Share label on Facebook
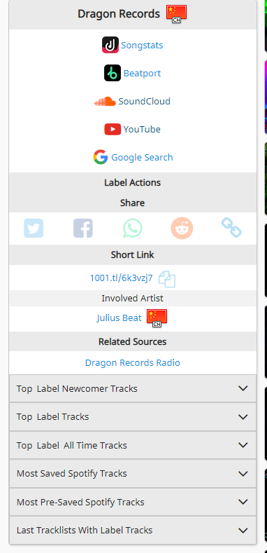This screenshot has height=553, width=267. coord(83,228)
